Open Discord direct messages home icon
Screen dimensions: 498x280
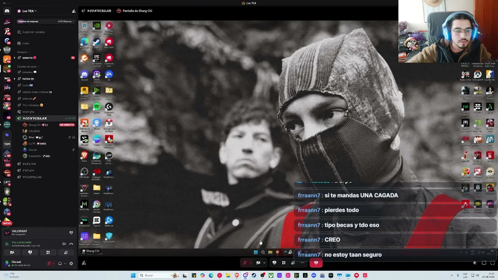[x=7, y=11]
